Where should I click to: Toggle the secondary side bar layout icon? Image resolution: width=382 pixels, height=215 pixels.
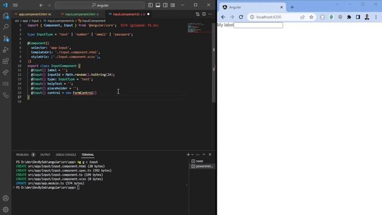165,5
